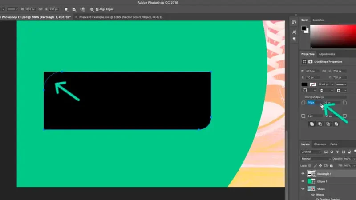Open stroke line join dropdown in Properties
Image resolution: width=356 pixels, height=200 pixels.
[x=341, y=91]
